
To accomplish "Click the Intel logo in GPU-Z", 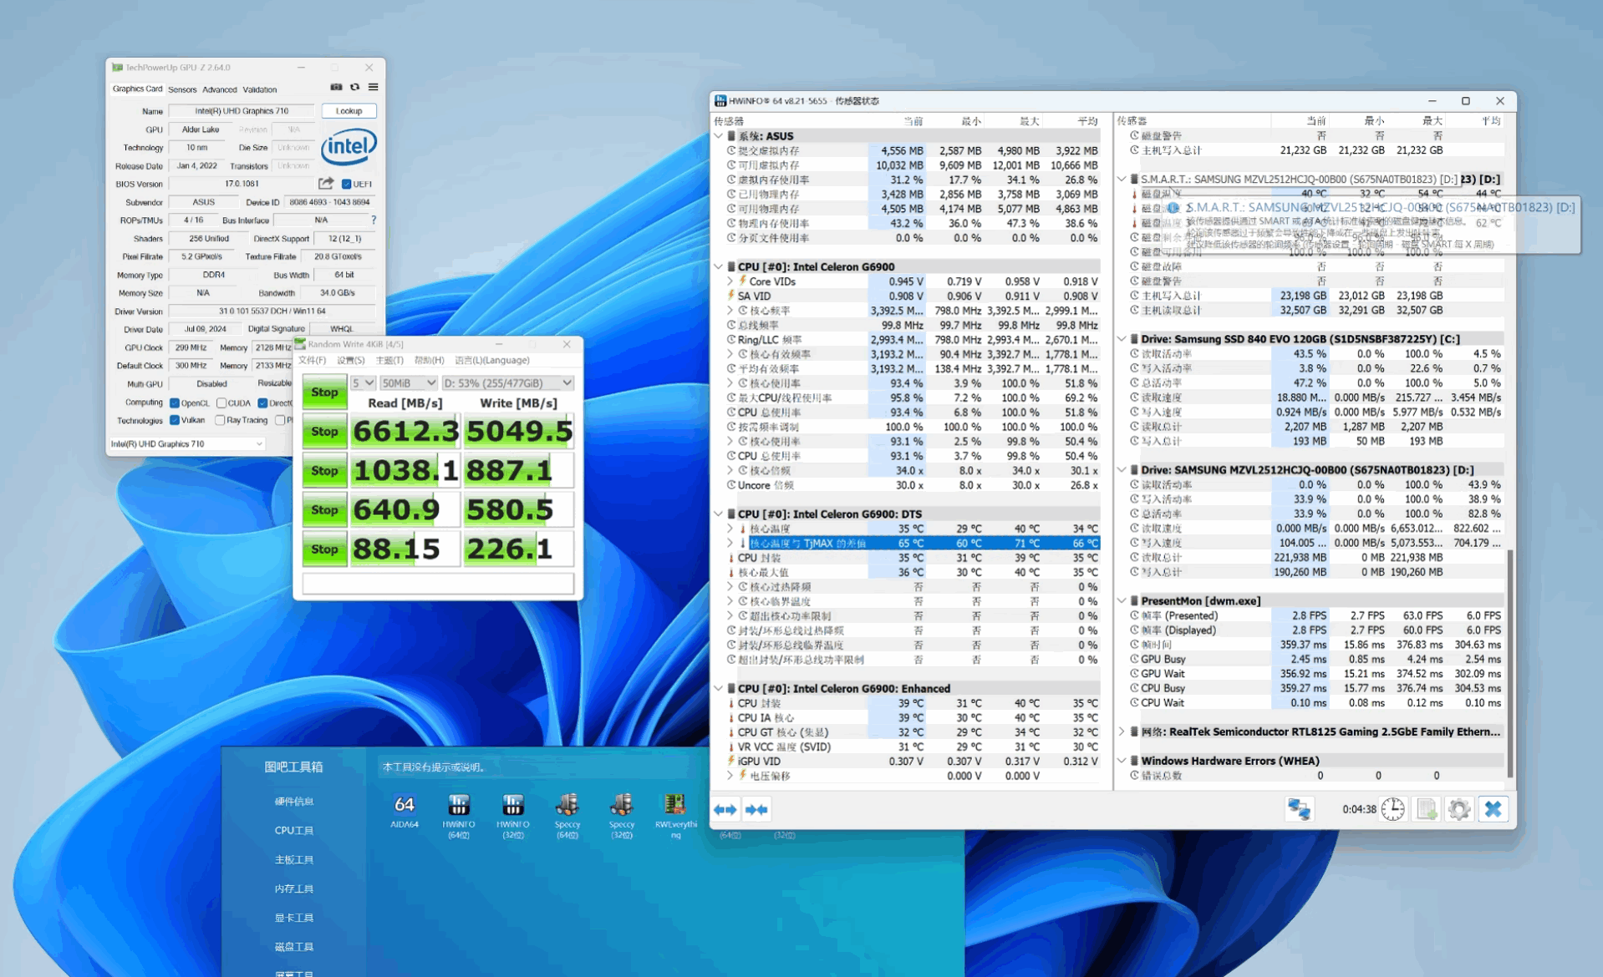I will 349,147.
